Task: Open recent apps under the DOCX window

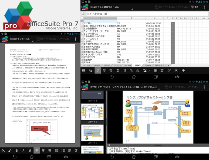Action: [49, 157]
